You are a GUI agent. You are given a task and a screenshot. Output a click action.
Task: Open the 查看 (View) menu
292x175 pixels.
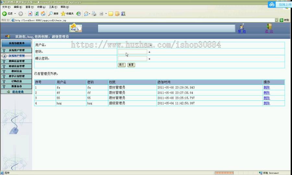[x=30, y=7]
